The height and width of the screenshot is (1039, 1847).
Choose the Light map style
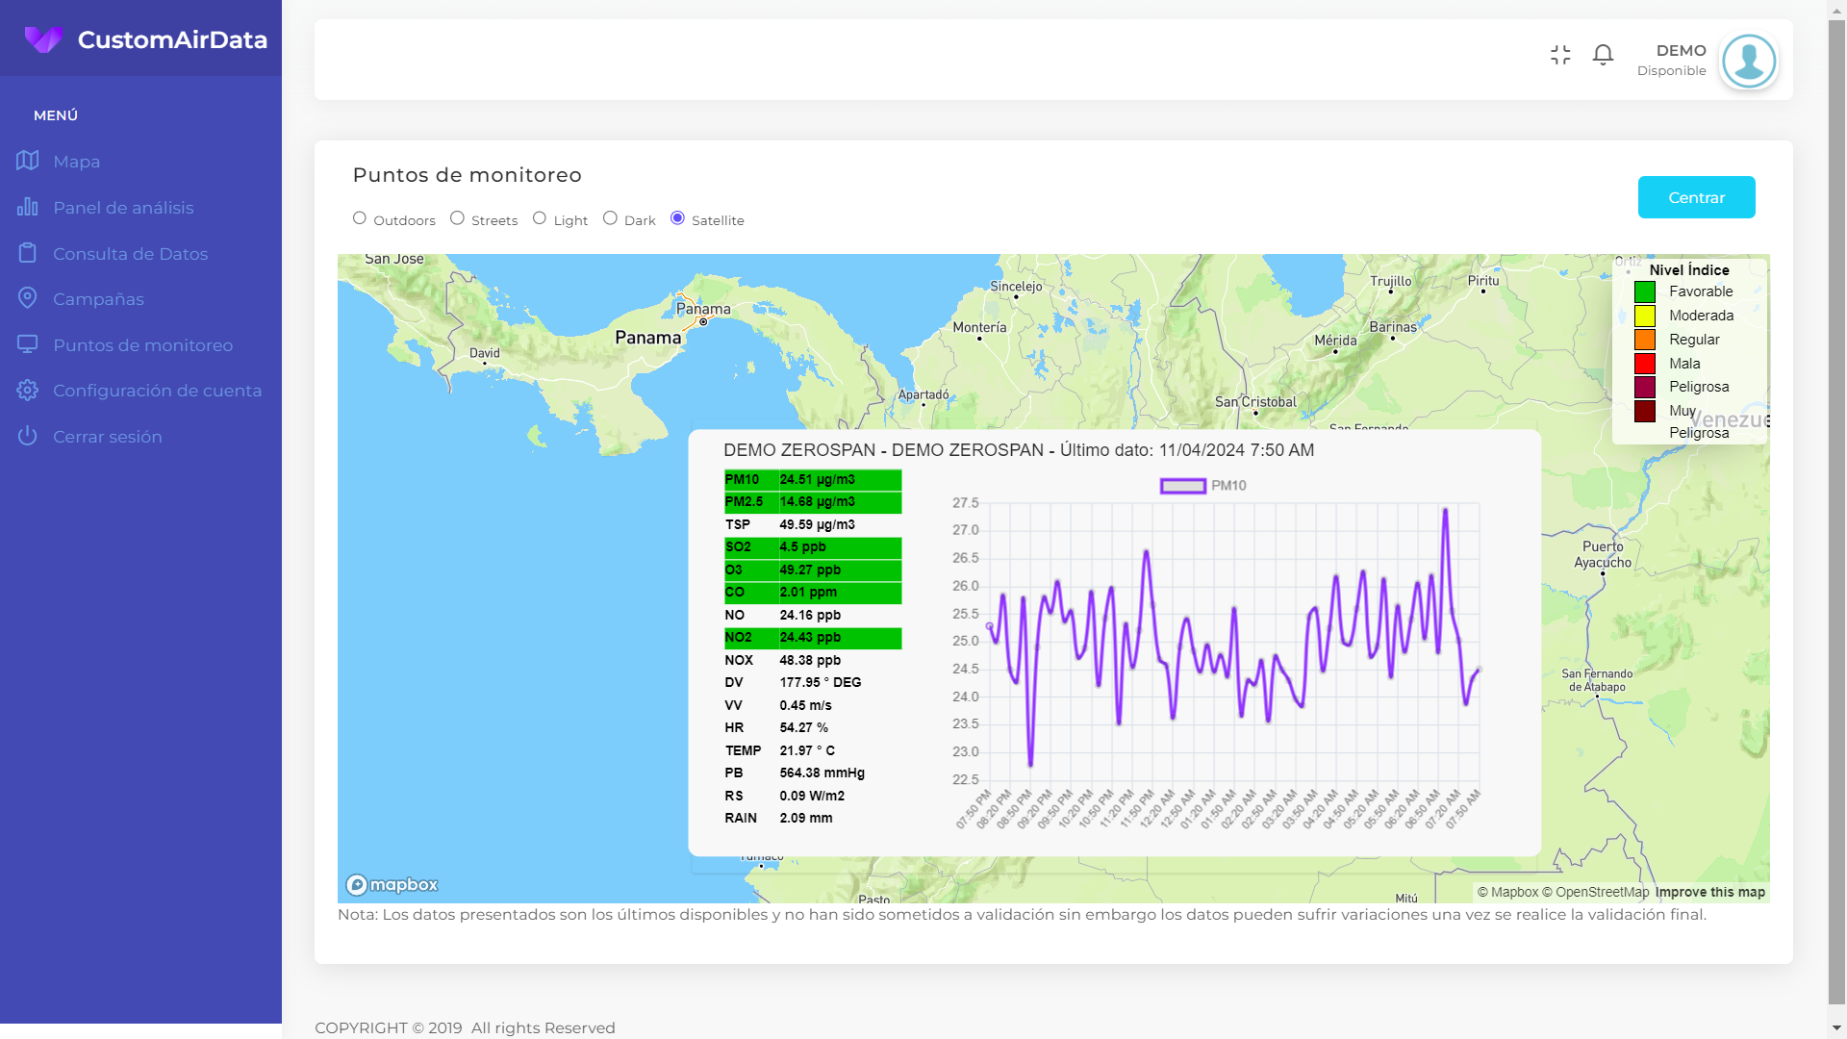pos(540,218)
